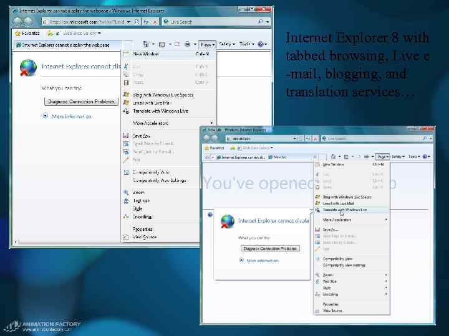
Task: Click Read Mail icon in large window's command bar
Action: point(177,44)
